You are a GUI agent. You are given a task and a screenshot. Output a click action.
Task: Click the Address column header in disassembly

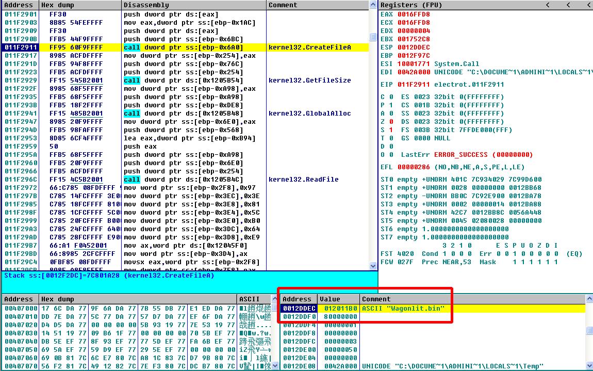tap(20, 5)
